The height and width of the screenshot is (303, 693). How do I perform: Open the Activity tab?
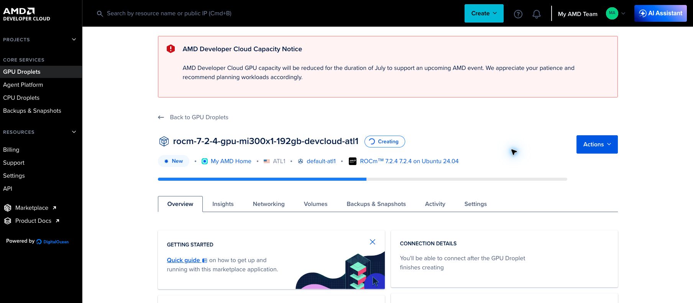click(435, 204)
